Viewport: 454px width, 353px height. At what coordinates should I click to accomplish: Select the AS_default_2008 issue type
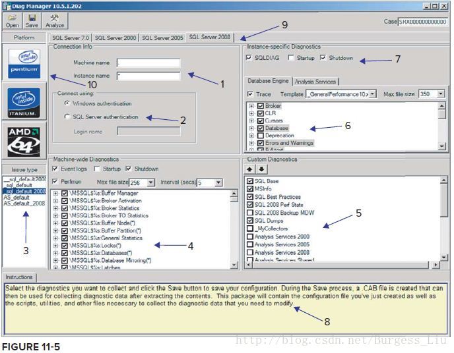[x=24, y=204]
